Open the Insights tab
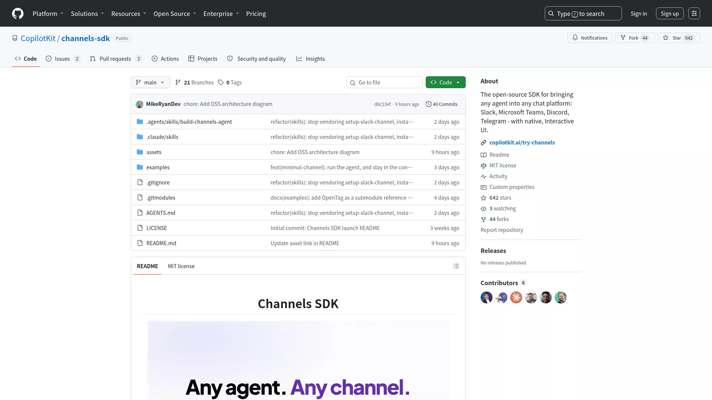 (x=310, y=59)
